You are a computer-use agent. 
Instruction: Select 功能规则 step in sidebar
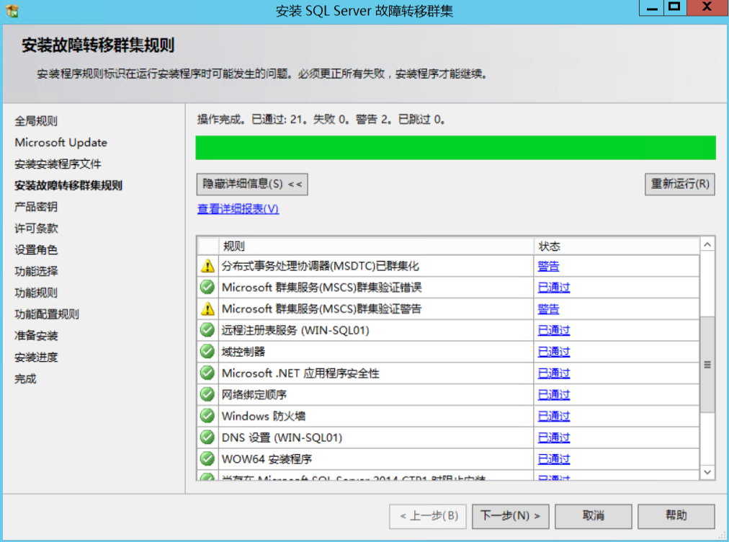coord(36,293)
